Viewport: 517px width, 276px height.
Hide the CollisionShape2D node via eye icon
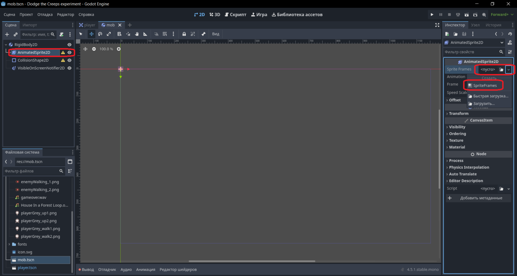click(69, 61)
